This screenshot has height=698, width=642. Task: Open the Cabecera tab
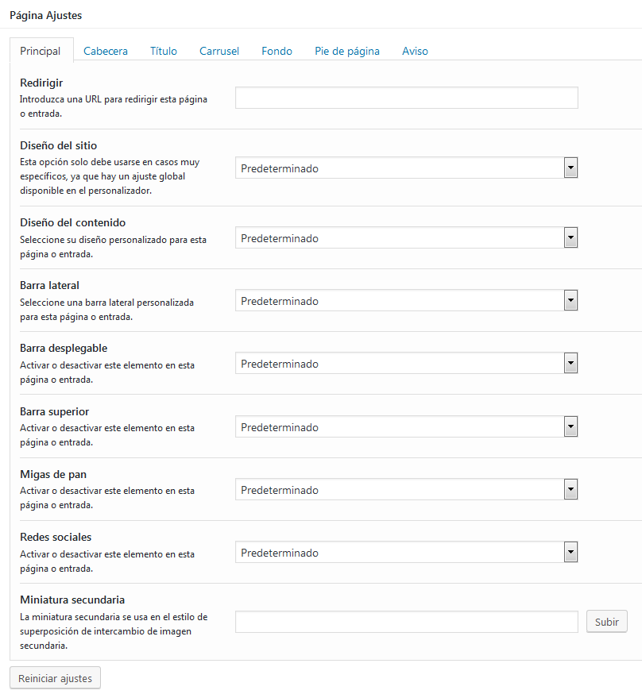106,51
